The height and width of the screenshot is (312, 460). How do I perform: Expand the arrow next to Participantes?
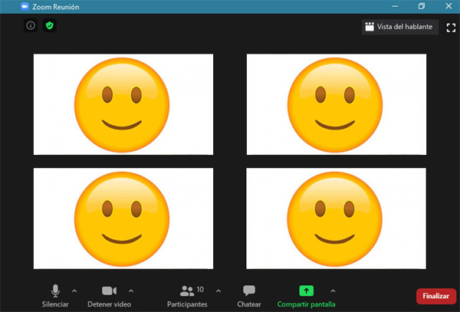219,291
